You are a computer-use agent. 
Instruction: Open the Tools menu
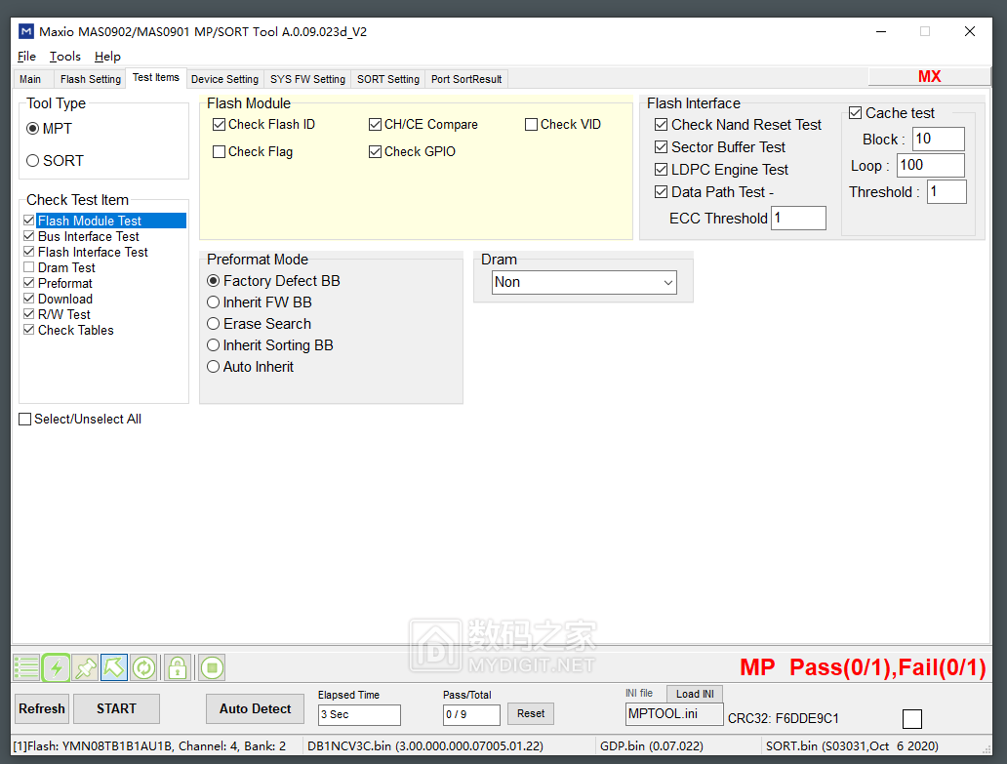[65, 57]
